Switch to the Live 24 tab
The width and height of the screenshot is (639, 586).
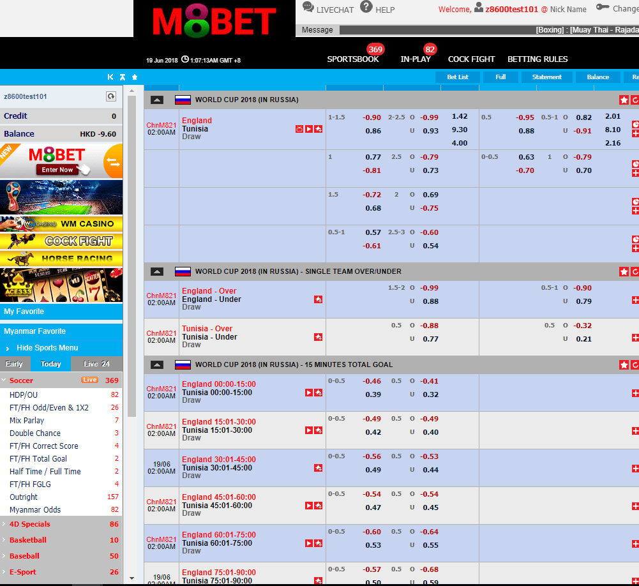pyautogui.click(x=96, y=364)
